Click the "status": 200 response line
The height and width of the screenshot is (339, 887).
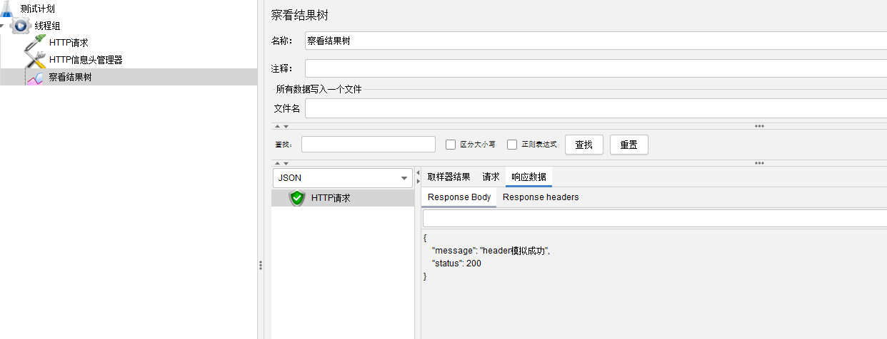(456, 264)
